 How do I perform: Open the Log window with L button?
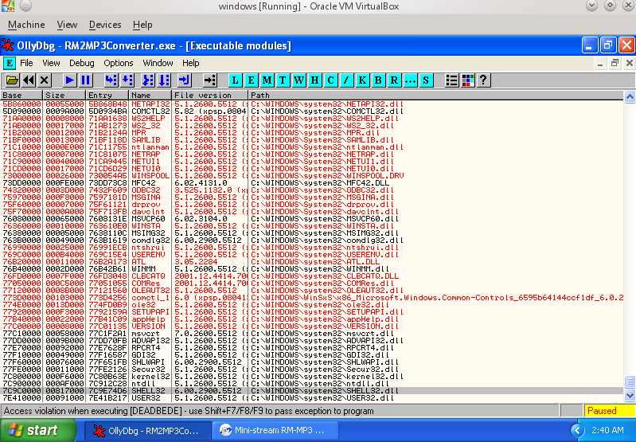236,80
